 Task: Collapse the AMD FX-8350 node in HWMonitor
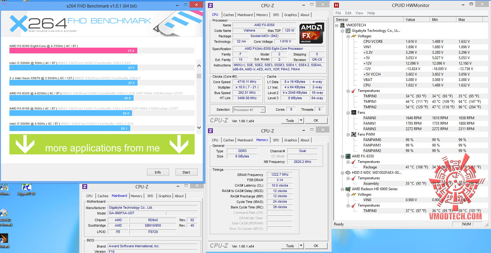coord(343,156)
